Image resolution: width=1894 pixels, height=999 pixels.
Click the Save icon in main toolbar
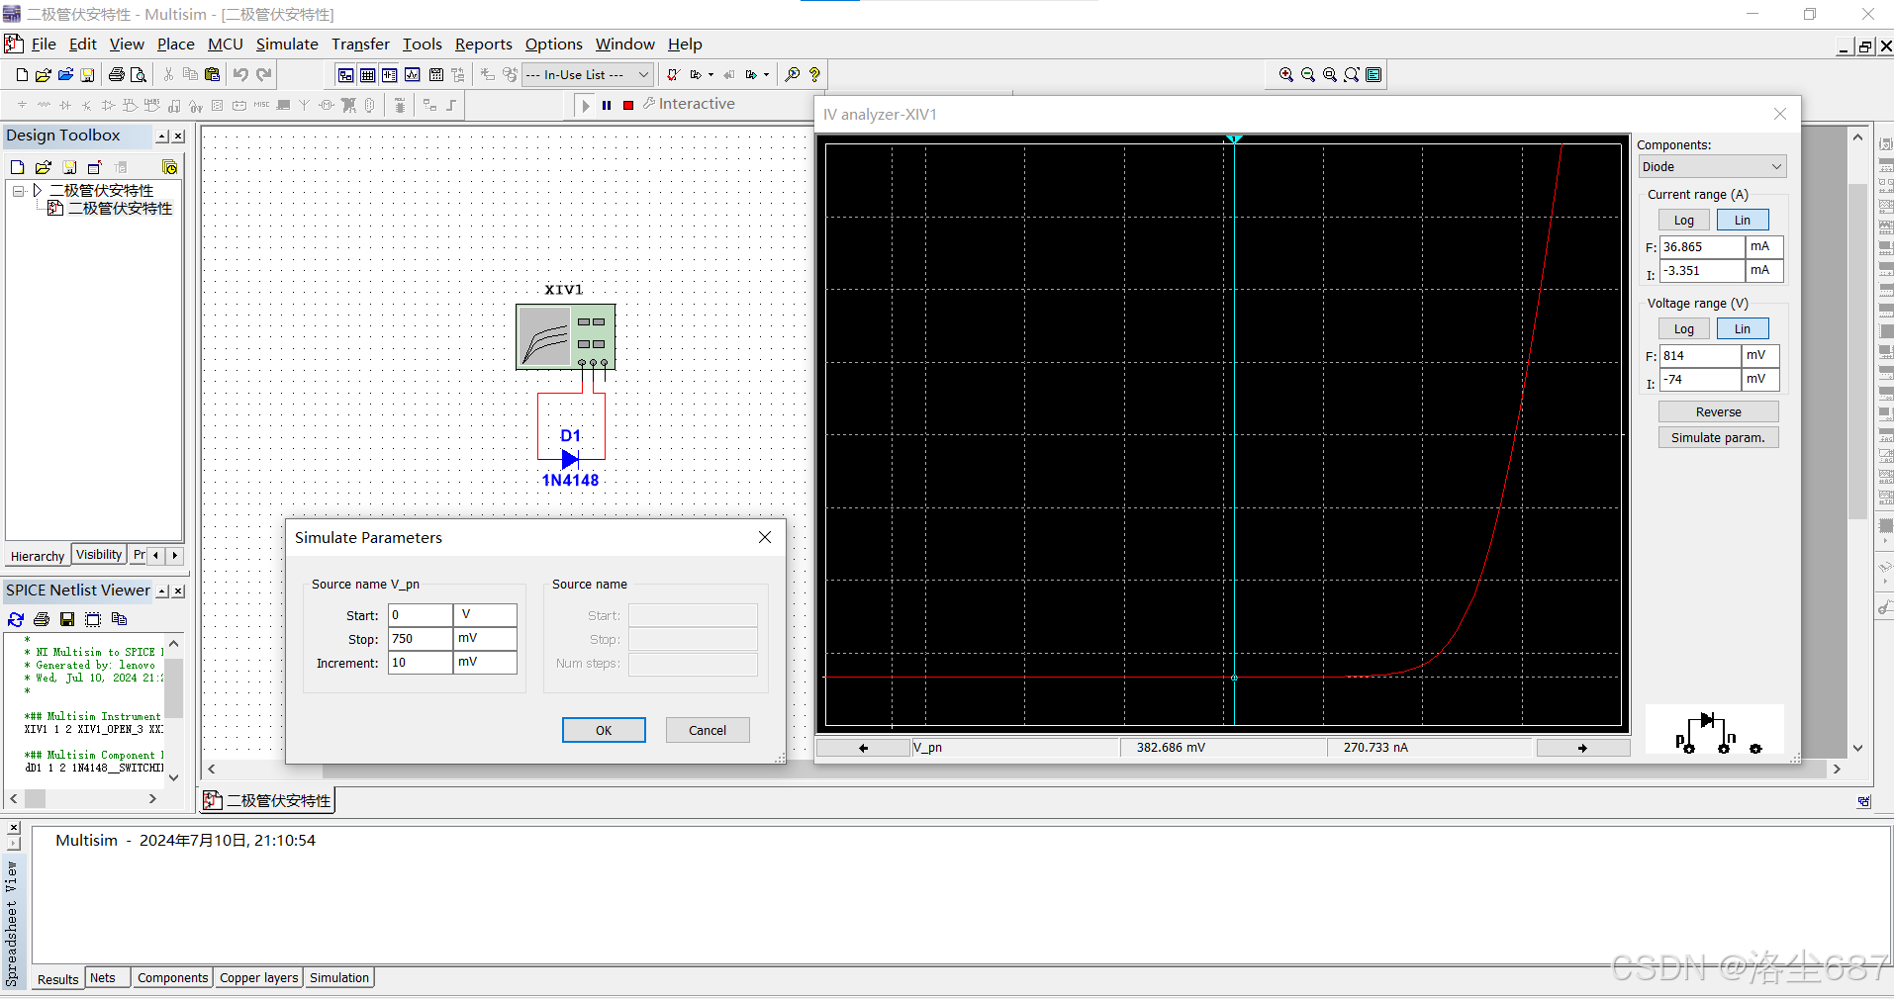click(x=87, y=74)
